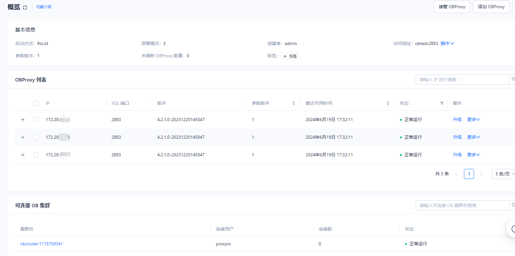Click the filter icon in 状态 column header
The image size is (515, 256).
click(x=442, y=103)
